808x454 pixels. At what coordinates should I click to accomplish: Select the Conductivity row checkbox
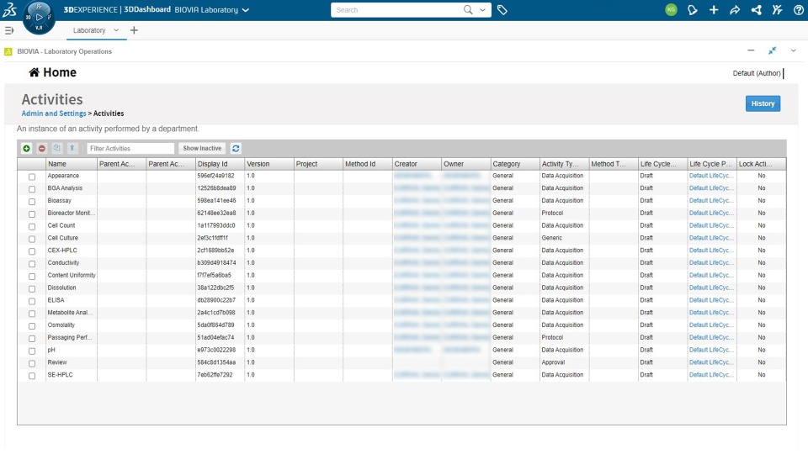[32, 263]
